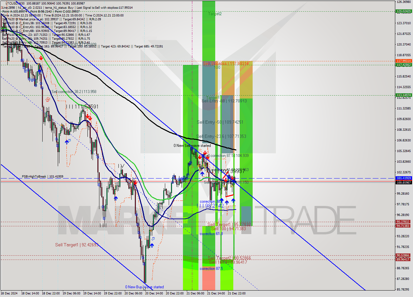413x297 pixels.
Task: Click the '21 Dec 06:00' time axis label
Action: 195,294
